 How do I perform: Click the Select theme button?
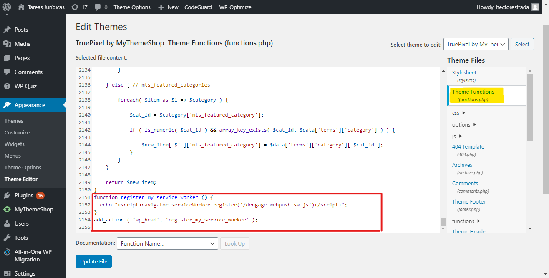pos(522,44)
